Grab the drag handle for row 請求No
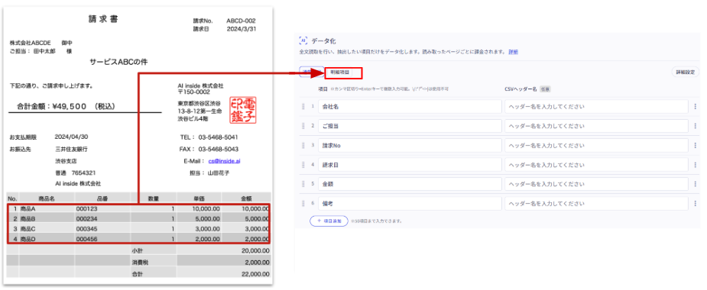The image size is (707, 290). [303, 146]
